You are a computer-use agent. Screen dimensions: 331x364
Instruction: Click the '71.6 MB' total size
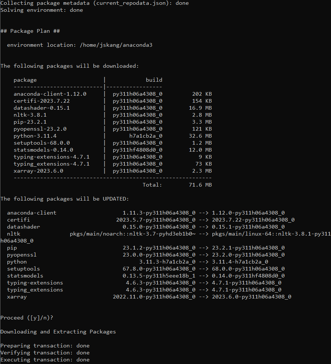click(200, 185)
